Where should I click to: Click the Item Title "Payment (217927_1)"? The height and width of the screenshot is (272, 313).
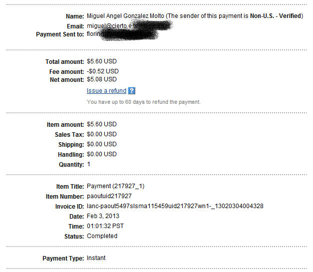point(115,186)
